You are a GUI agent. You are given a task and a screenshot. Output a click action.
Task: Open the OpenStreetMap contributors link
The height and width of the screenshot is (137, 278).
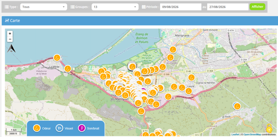252,134
